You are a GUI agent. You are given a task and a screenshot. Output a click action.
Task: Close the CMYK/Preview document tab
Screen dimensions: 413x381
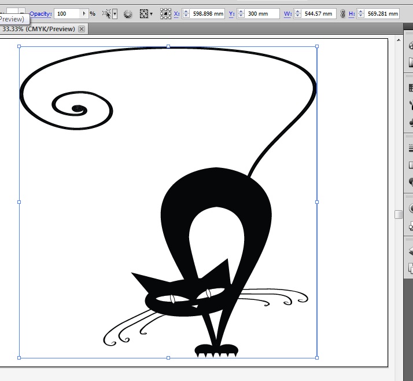click(82, 29)
